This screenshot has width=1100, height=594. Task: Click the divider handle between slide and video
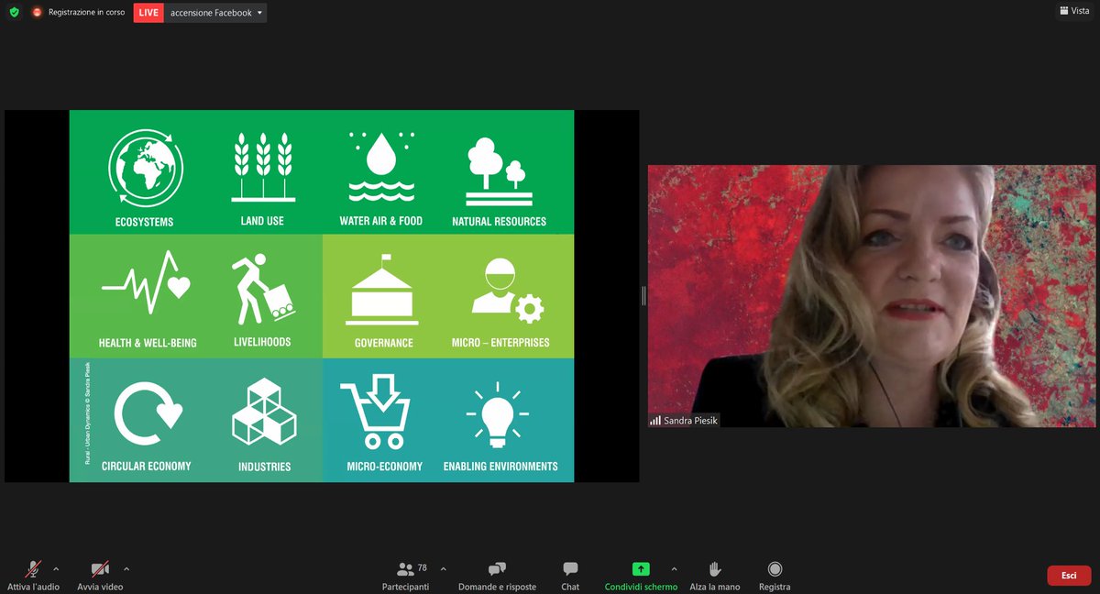tap(643, 295)
